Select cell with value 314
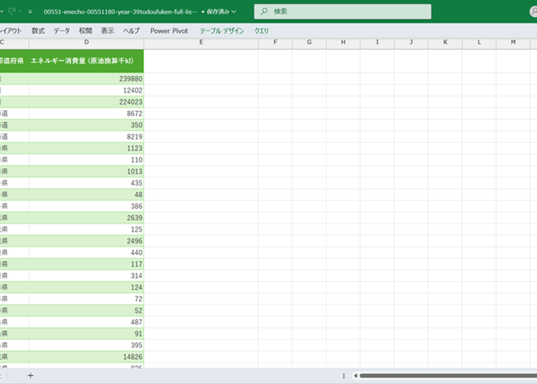 click(86, 276)
